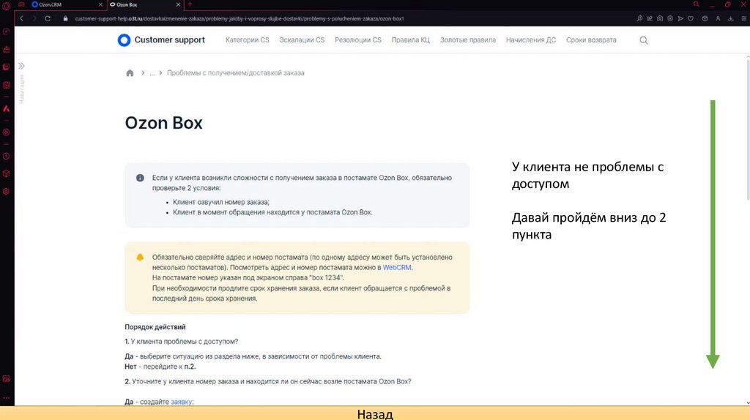Close the Ozon.CRM tab

[x=100, y=4]
